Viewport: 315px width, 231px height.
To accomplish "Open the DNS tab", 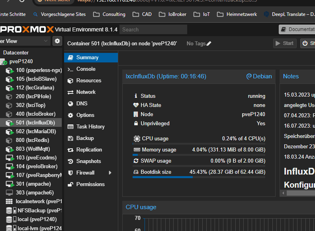I will [x=91, y=103].
